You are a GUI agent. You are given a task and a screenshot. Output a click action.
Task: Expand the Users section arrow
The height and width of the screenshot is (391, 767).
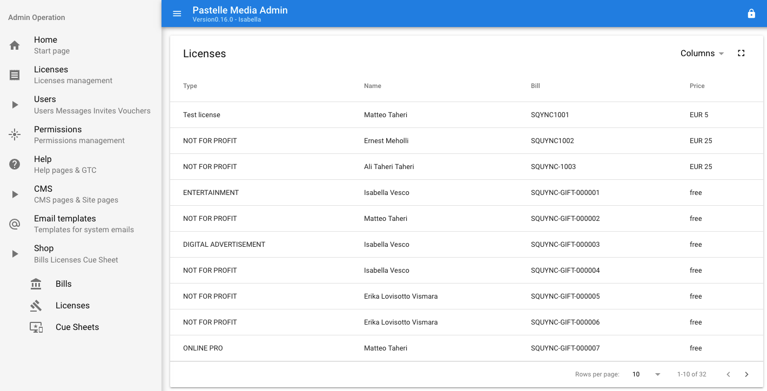[x=15, y=105]
